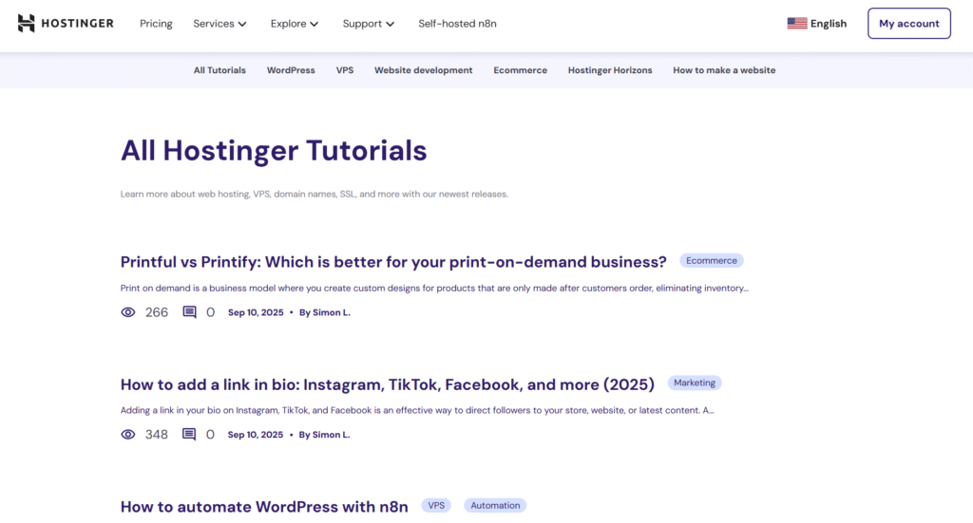The height and width of the screenshot is (523, 973).
Task: Click the Sep 10, 2025 date under the link in bio article
Action: [x=255, y=435]
